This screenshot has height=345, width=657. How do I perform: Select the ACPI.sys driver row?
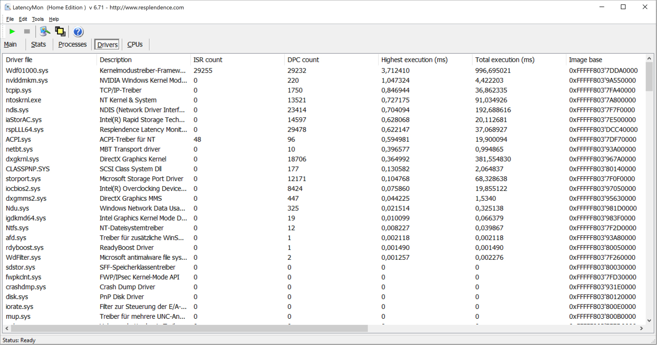324,139
